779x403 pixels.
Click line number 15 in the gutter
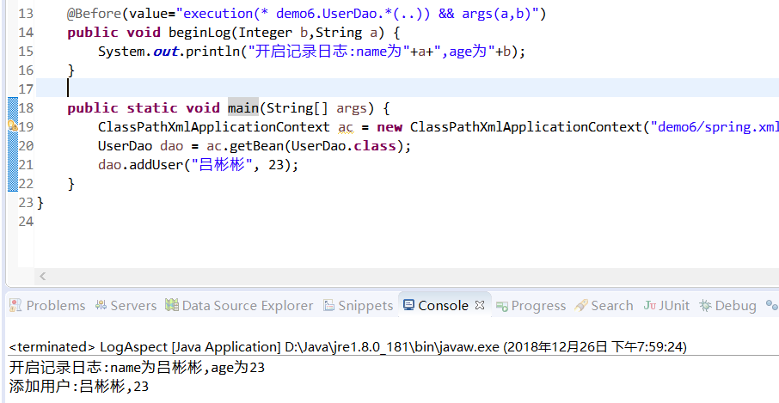tap(26, 51)
